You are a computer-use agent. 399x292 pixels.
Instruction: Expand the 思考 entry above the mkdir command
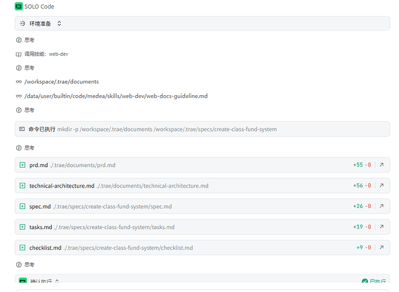25,110
